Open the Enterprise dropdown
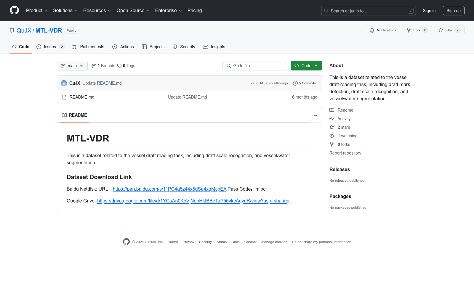Screen dimensions: 474x296 coord(169,11)
